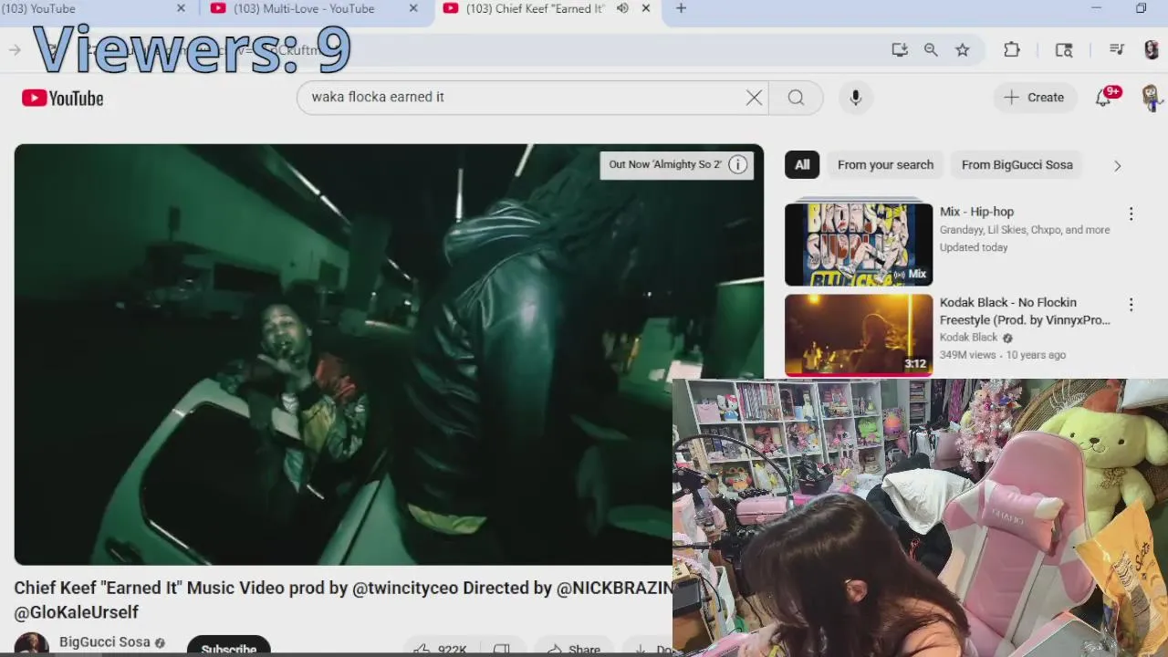Close the Chief Keef Earned It tab
Image resolution: width=1168 pixels, height=657 pixels.
(x=646, y=8)
